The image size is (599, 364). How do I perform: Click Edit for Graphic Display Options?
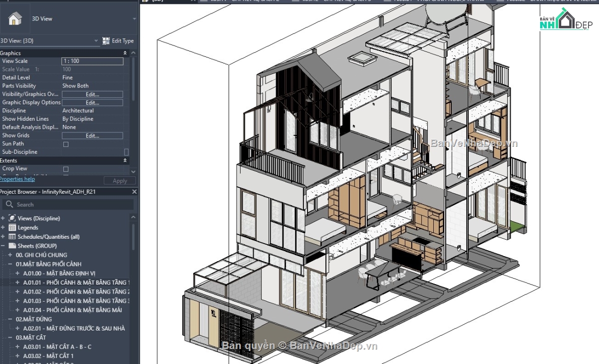[92, 102]
